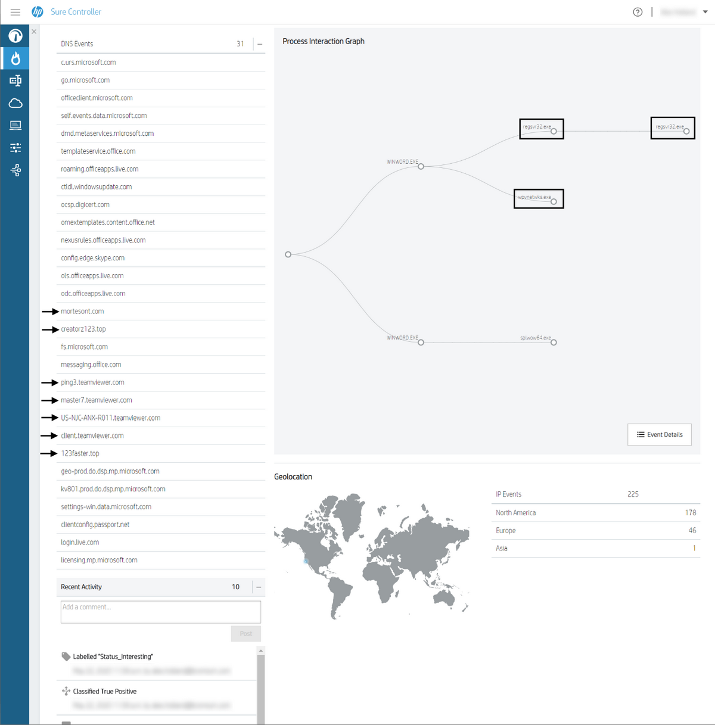Select messaging.office.com DNS entry
This screenshot has height=725, width=715.
(161, 365)
